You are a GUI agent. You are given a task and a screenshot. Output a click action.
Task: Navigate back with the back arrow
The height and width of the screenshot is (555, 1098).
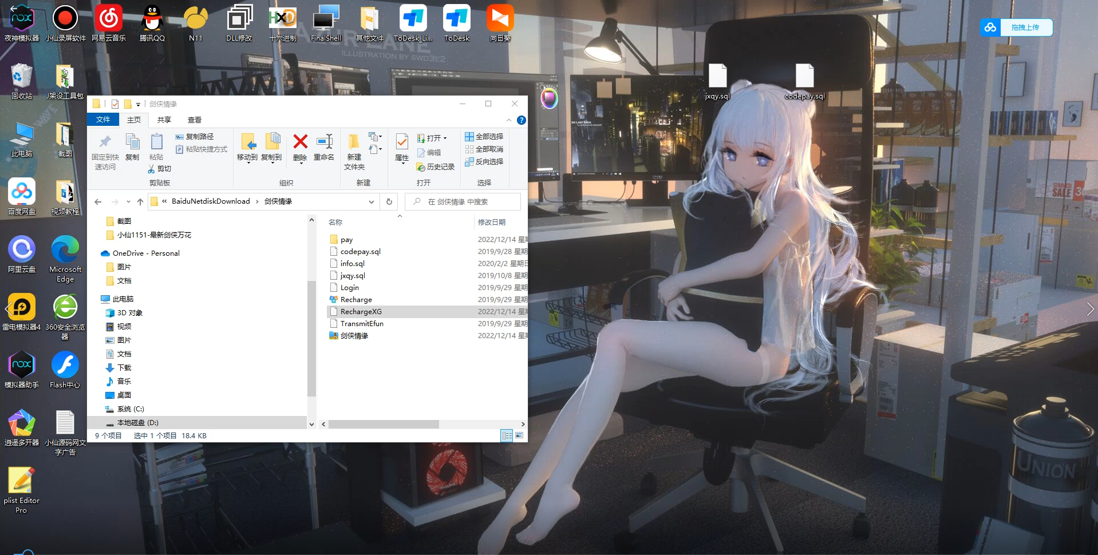(x=98, y=201)
